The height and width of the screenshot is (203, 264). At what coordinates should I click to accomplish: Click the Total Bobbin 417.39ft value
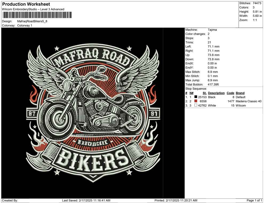click(x=213, y=84)
